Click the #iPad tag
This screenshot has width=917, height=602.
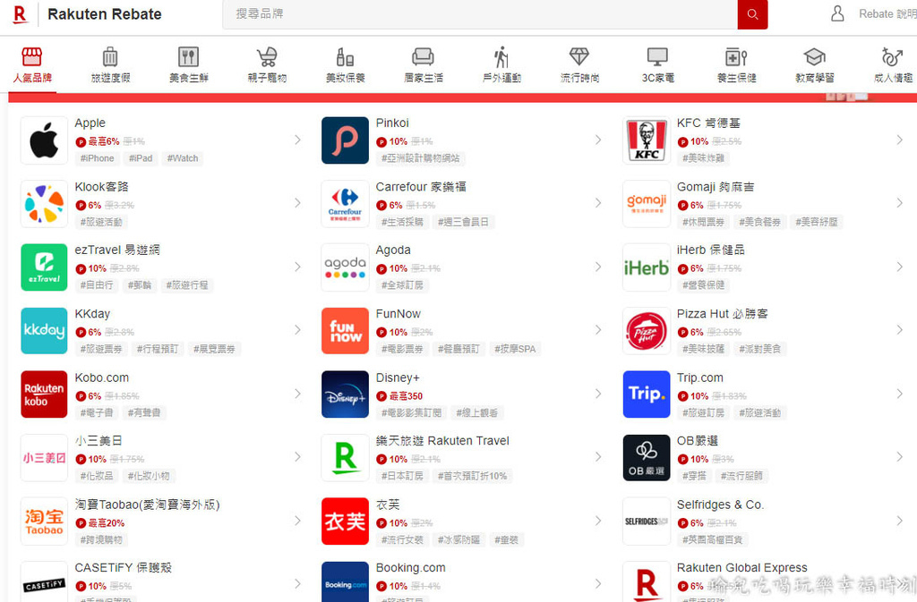click(141, 158)
